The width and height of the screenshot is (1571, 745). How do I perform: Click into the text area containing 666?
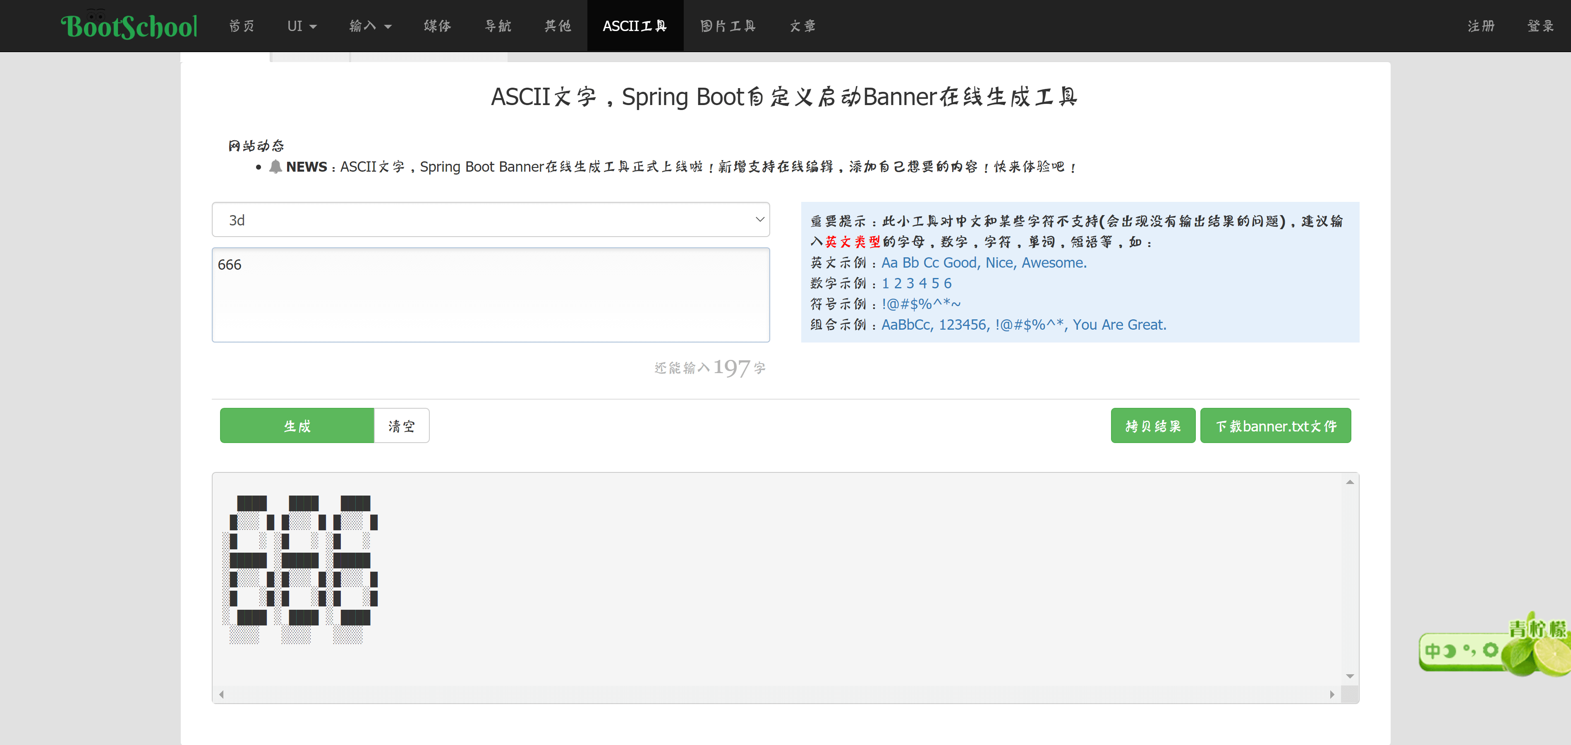pyautogui.click(x=490, y=295)
